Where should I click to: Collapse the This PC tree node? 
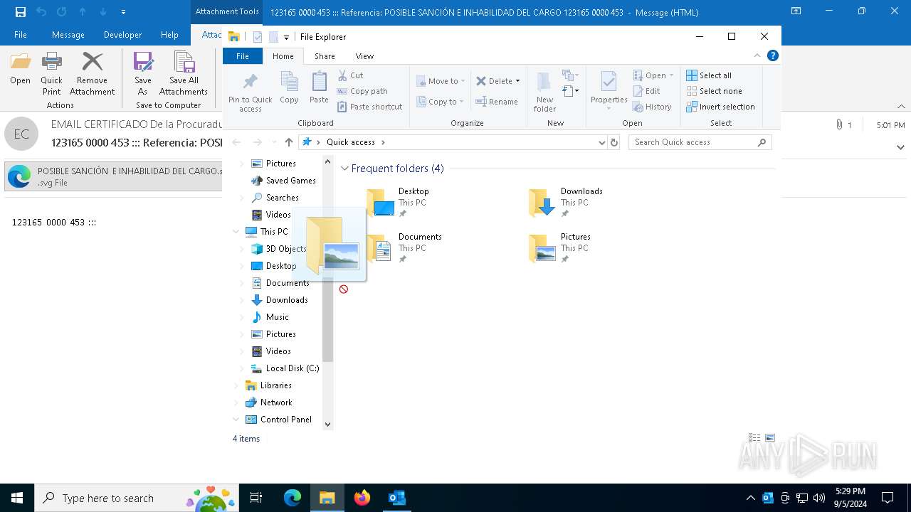[236, 232]
